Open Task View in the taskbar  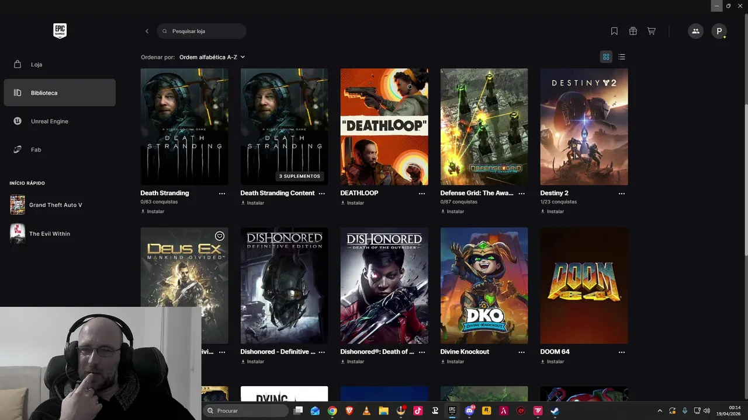[298, 411]
